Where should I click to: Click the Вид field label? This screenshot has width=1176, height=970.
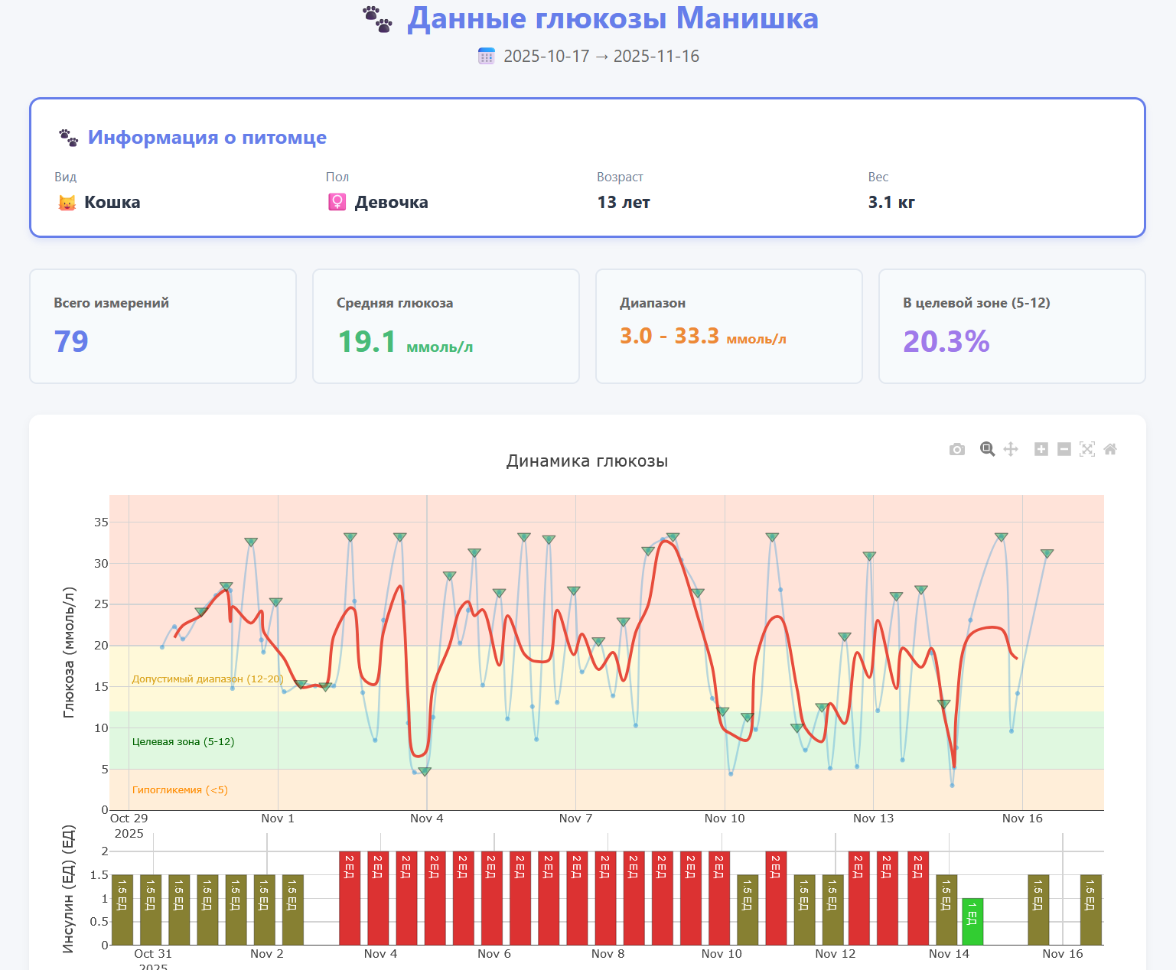coord(66,177)
